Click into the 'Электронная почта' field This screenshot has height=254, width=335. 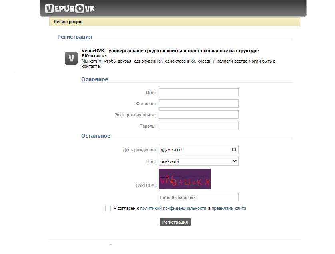coord(198,115)
